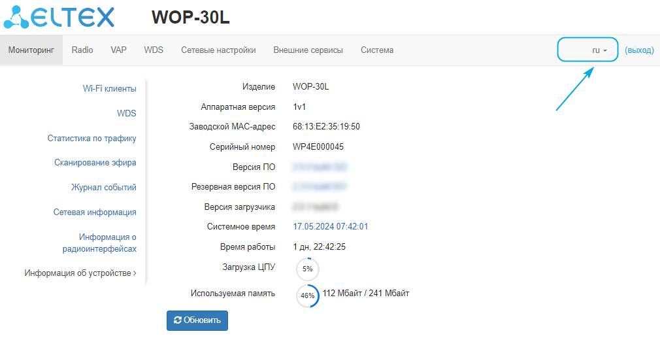The image size is (660, 338).
Task: Click the Используемая память label
Action: 233,294
